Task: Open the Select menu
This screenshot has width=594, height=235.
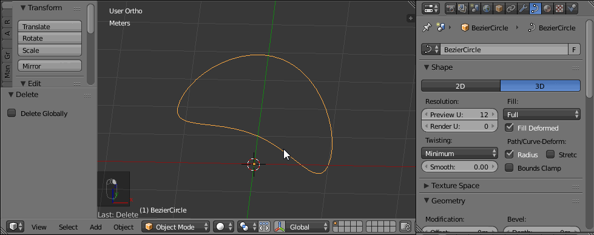Action: 68,226
